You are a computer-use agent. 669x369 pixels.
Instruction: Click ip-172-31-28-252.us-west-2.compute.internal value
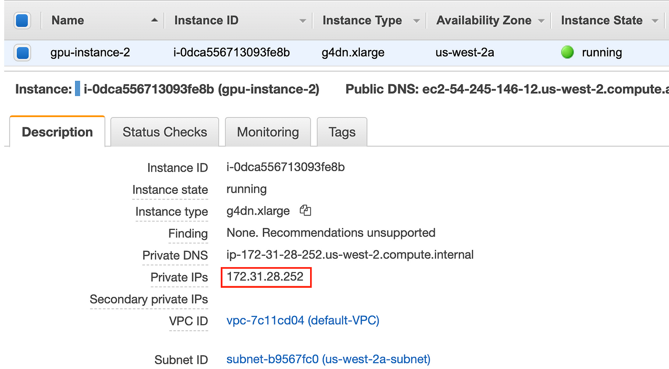(350, 255)
